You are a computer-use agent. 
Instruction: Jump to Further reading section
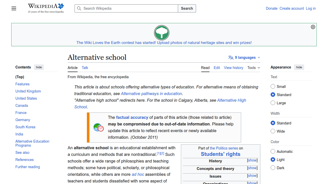(28, 167)
